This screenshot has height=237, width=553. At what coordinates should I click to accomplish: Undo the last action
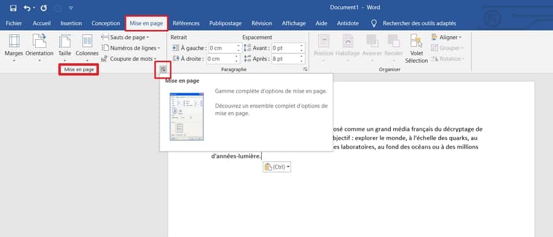point(27,7)
